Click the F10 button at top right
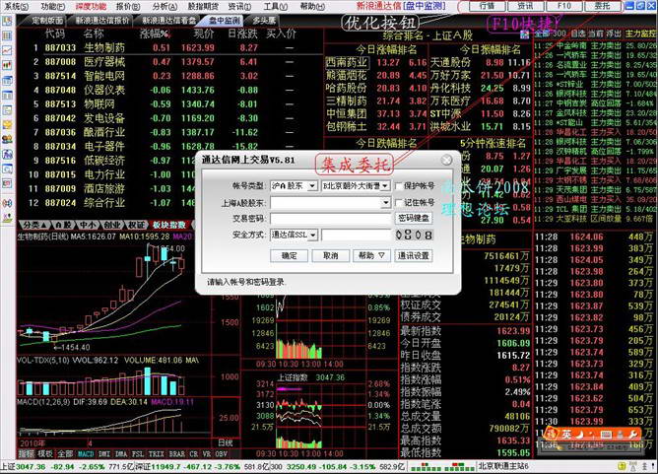658x474 pixels. (x=564, y=6)
